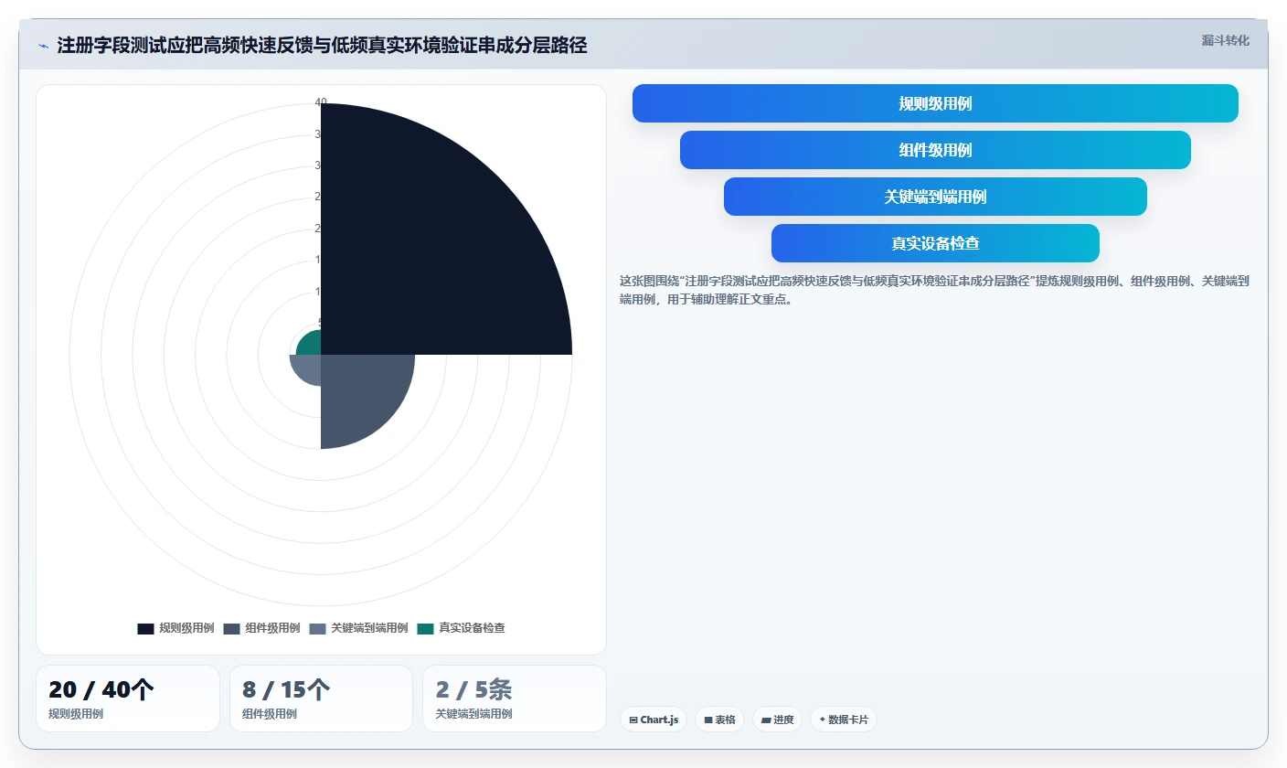Click the 组件级用例 legend label

(272, 628)
